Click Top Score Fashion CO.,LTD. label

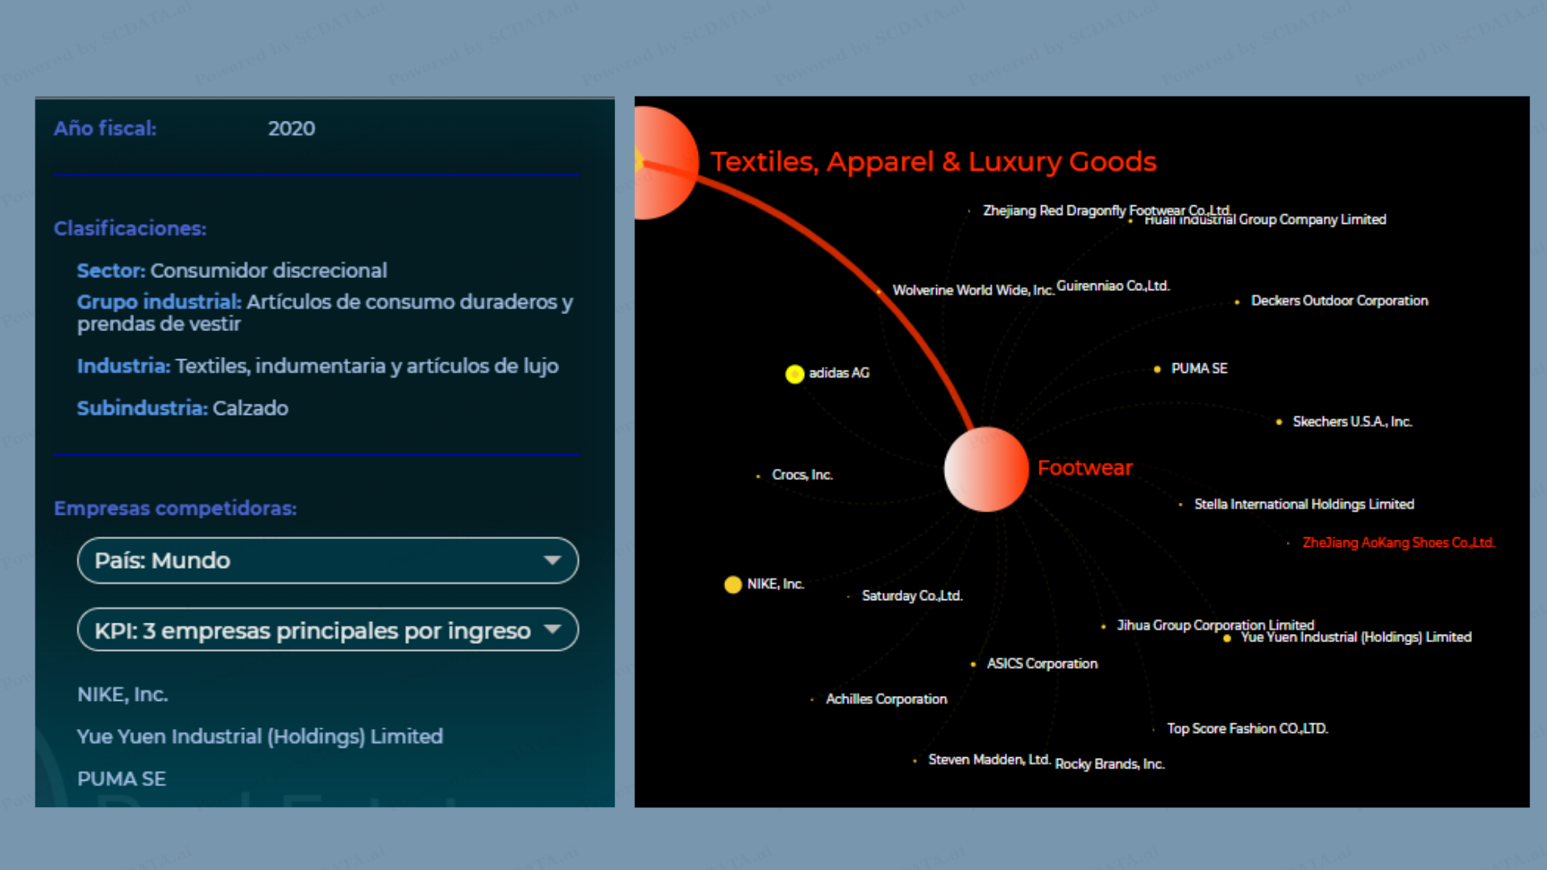pyautogui.click(x=1247, y=728)
